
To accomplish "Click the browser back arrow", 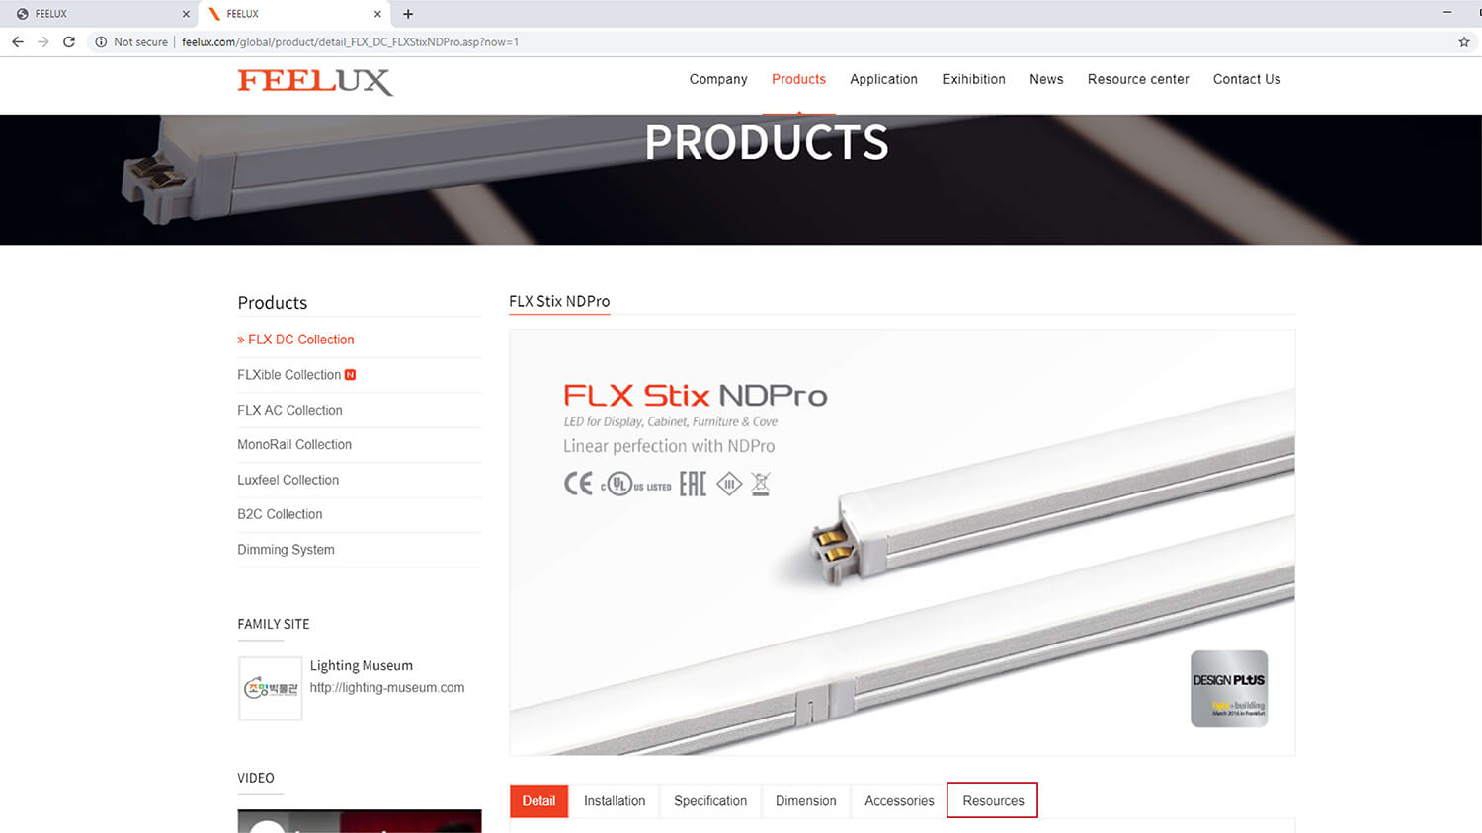I will click(x=17, y=41).
